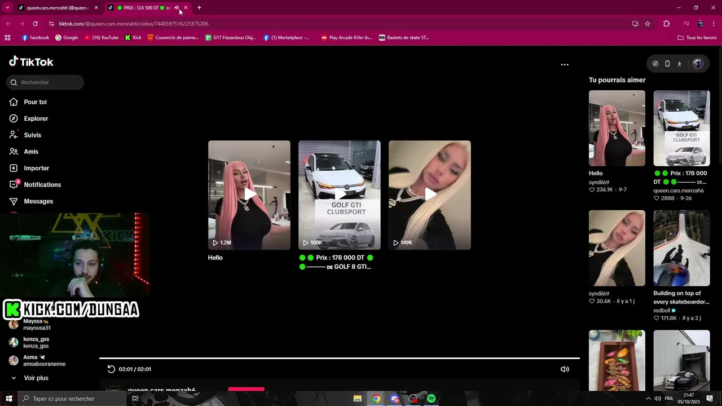Open Prix 178 000 DT recommended video
The width and height of the screenshot is (722, 406).
[682, 129]
